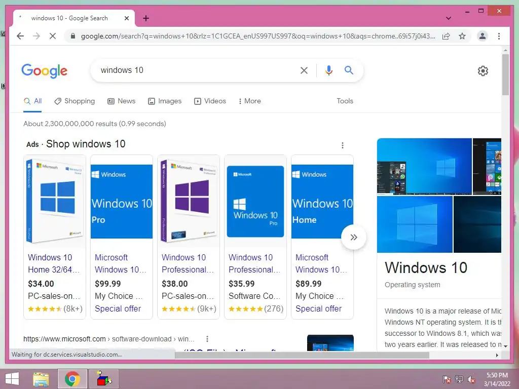The width and height of the screenshot is (519, 389).
Task: Open the muted volume tray icon
Action: pos(471,379)
